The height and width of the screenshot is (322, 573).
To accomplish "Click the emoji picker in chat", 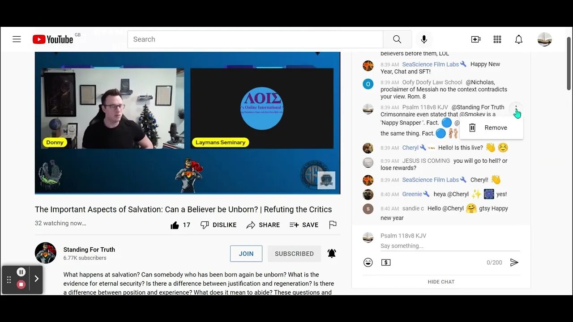I will tap(368, 263).
